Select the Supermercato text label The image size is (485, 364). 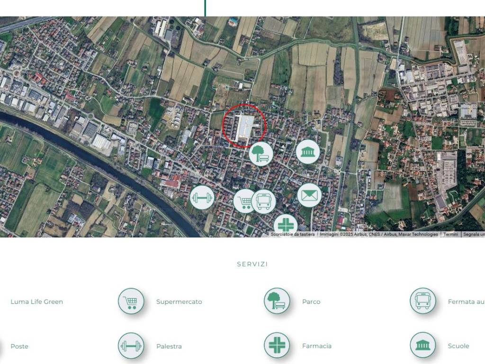tap(179, 302)
